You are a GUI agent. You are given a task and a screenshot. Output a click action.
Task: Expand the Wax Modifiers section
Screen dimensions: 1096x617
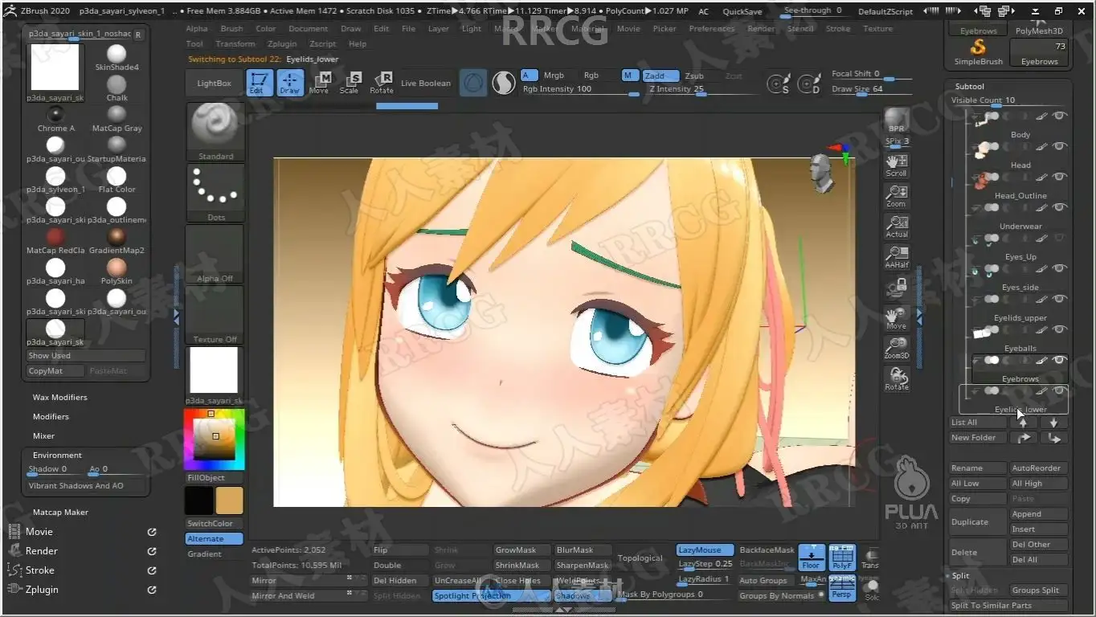pyautogui.click(x=59, y=397)
